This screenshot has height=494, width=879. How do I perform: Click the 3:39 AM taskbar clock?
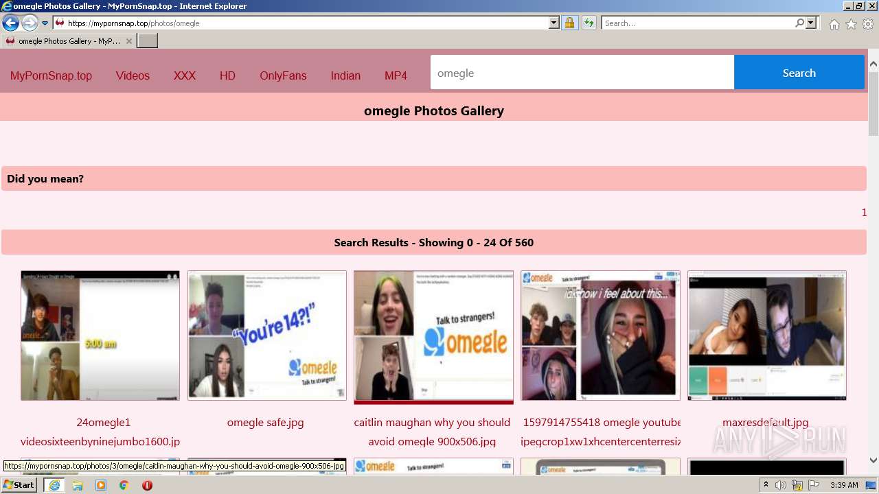click(x=844, y=485)
